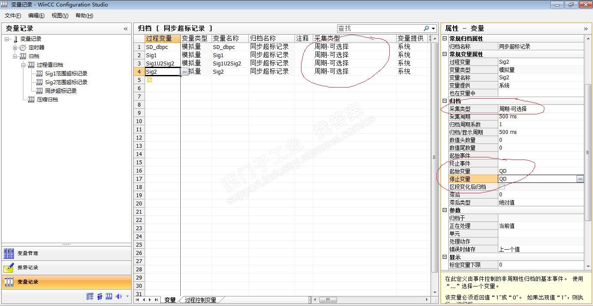Click the small tag table icon in navigation footer
The height and width of the screenshot is (306, 593).
[x=90, y=296]
